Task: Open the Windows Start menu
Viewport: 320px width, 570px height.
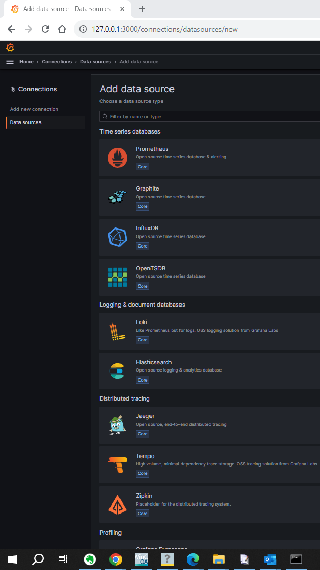Action: (13, 559)
